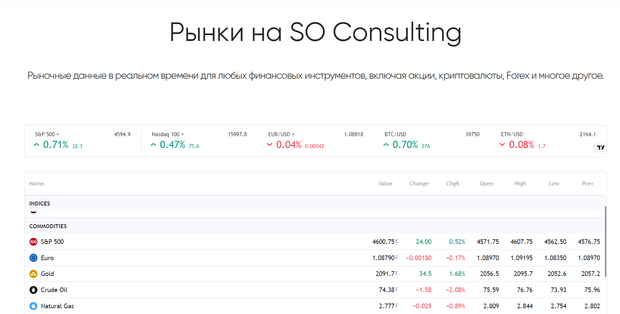Click the Natural Gas flame icon
620x314 pixels.
[33, 306]
